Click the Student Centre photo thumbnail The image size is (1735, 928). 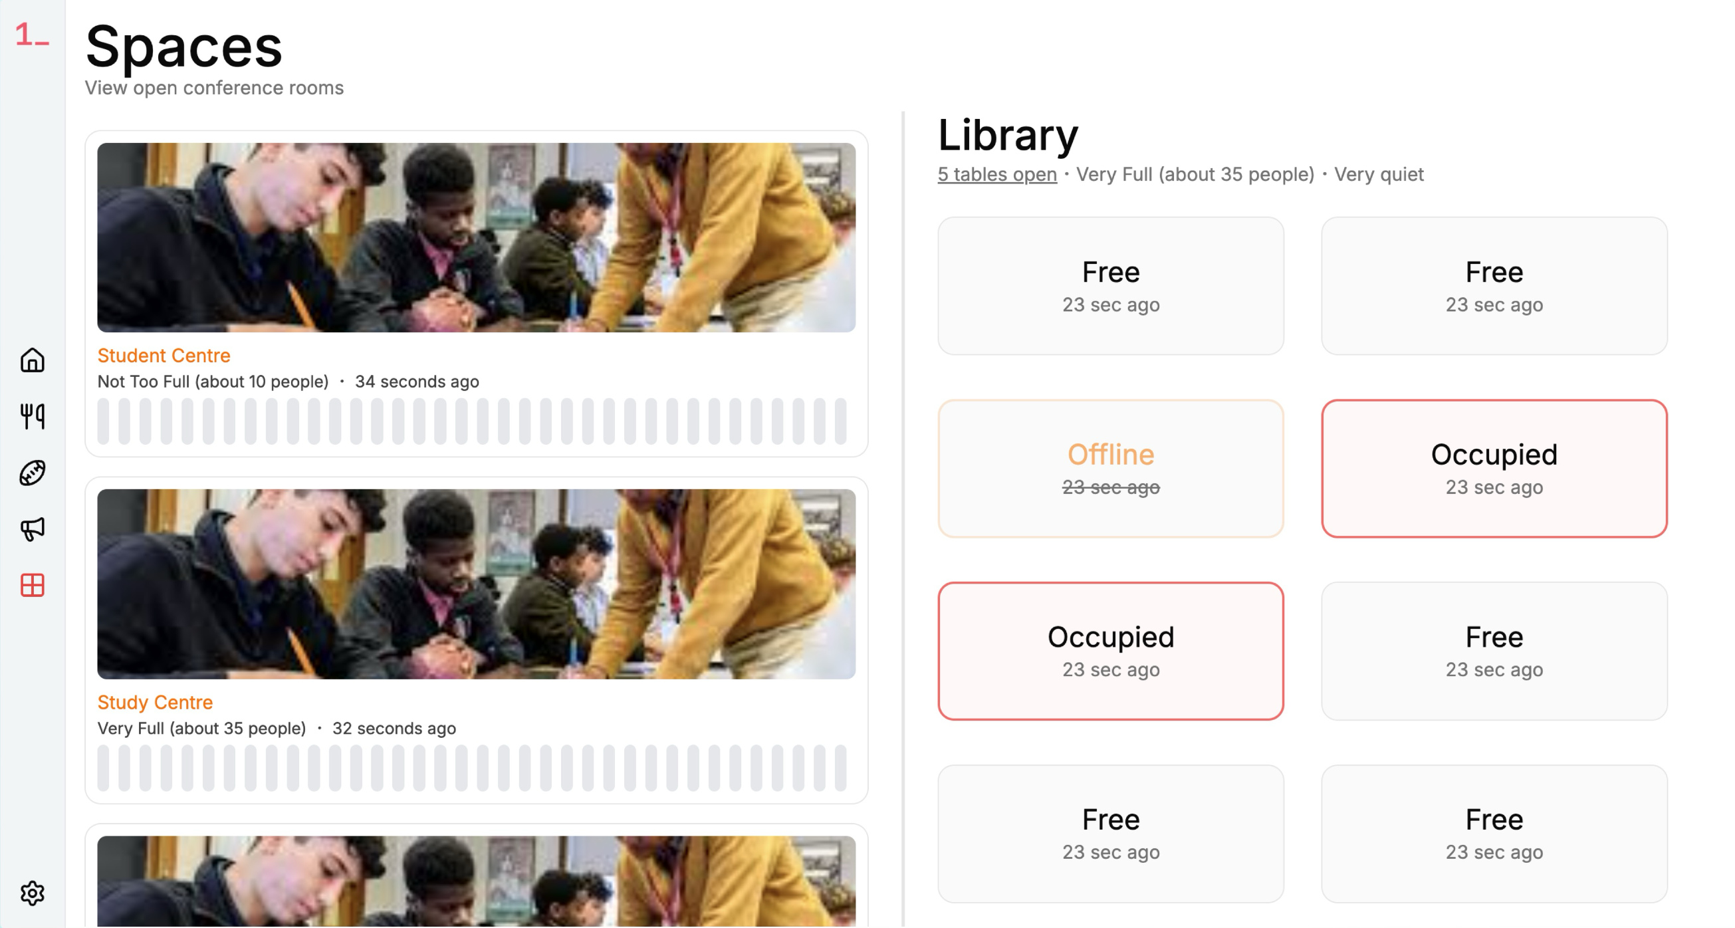pyautogui.click(x=476, y=237)
